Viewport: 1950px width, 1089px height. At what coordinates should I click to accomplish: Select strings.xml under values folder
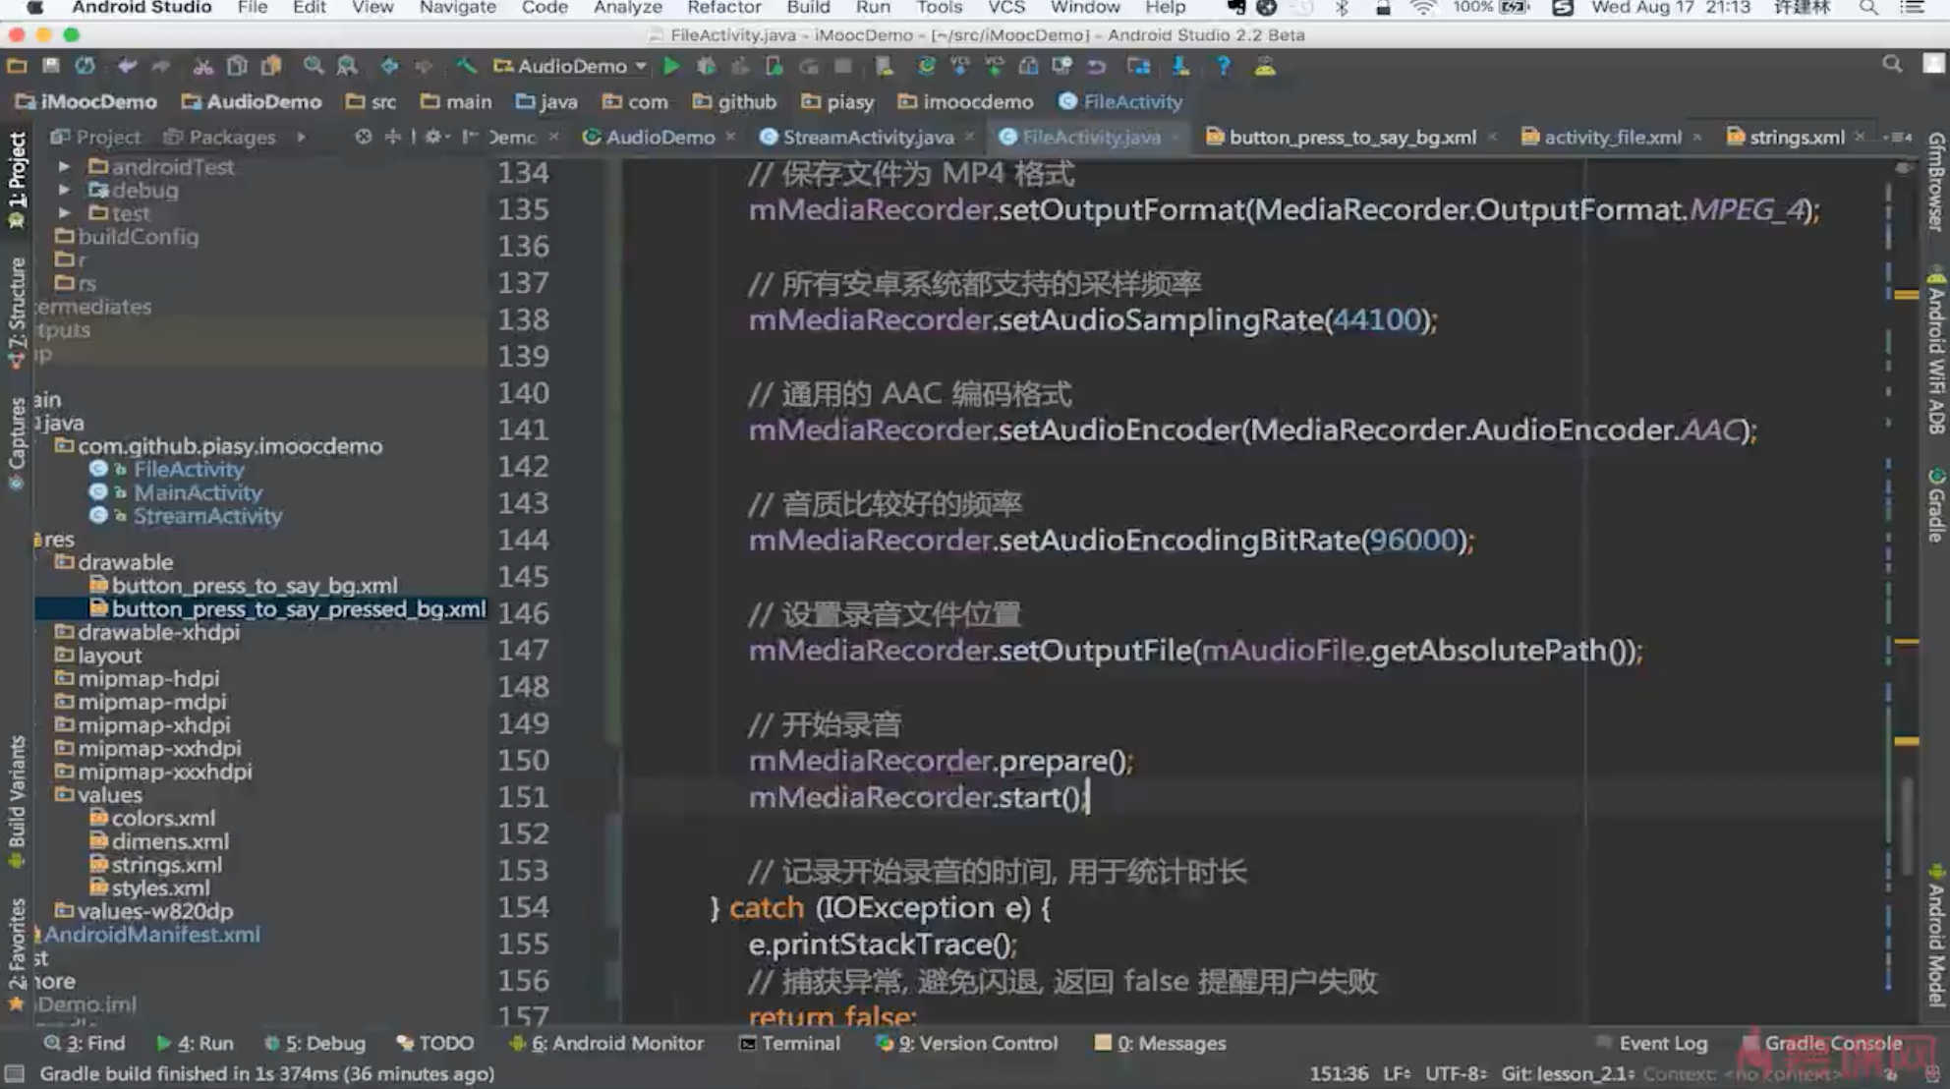pos(166,865)
